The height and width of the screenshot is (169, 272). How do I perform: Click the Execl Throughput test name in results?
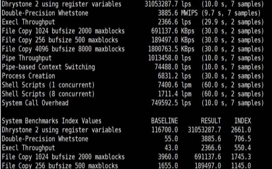(x=28, y=22)
